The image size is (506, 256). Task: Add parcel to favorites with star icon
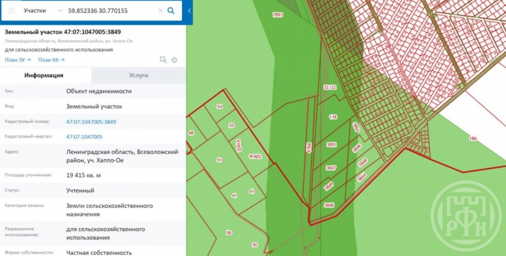point(174,60)
